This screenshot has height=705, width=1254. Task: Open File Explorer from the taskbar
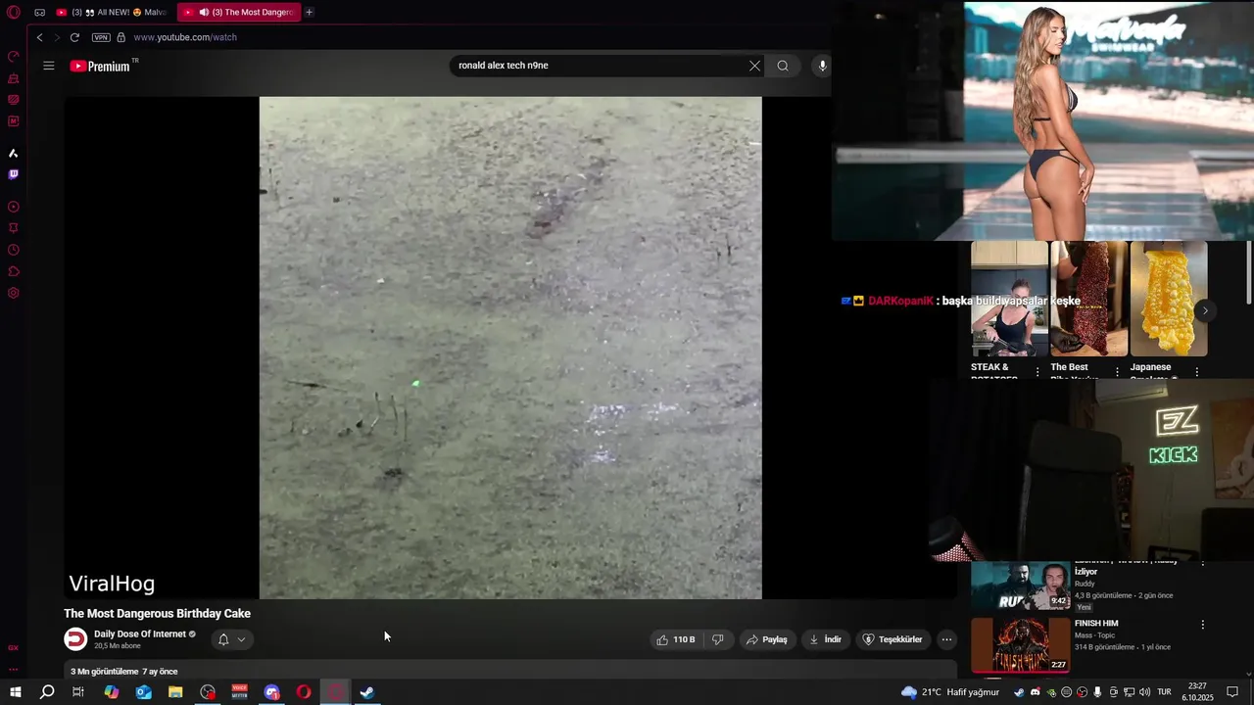point(175,692)
